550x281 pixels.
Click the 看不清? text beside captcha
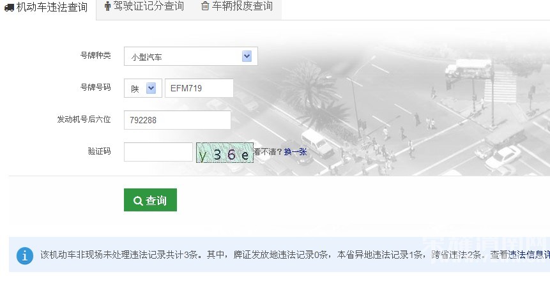[268, 152]
